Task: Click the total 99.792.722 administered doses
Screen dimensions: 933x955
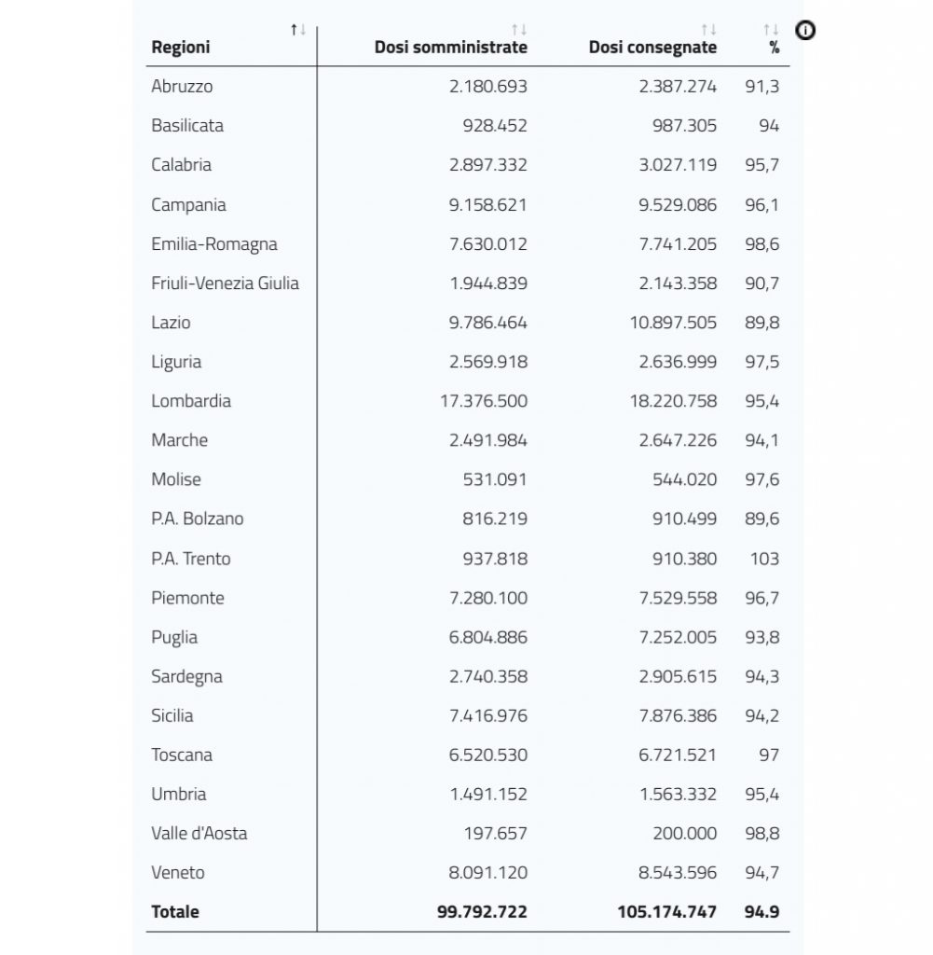Action: click(482, 911)
